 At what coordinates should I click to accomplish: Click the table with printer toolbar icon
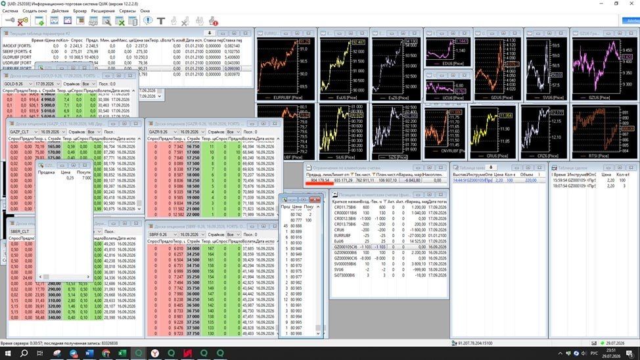point(93,21)
